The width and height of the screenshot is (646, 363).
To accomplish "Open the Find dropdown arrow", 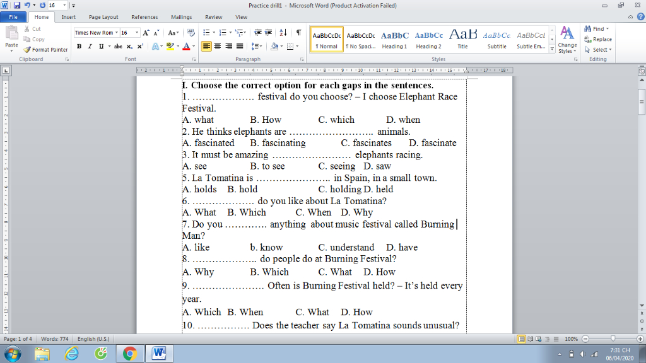I will (608, 29).
